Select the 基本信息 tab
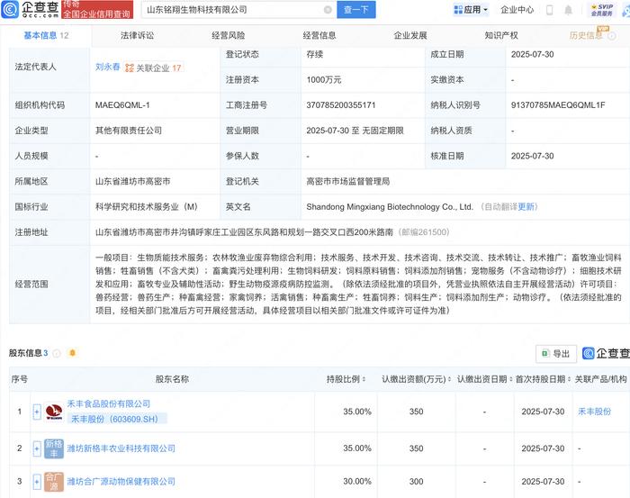630x498 pixels. (x=46, y=35)
